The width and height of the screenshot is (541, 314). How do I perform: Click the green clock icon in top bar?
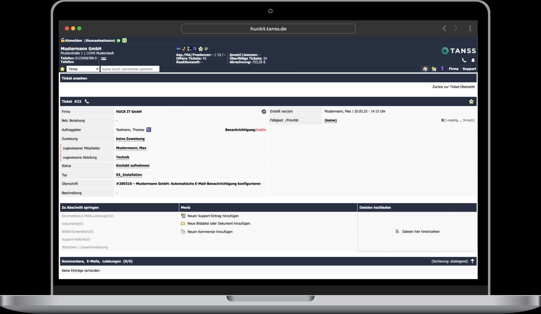click(x=124, y=41)
